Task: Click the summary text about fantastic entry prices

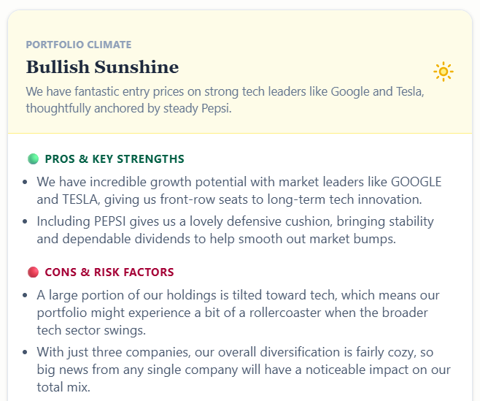Action: (x=225, y=100)
